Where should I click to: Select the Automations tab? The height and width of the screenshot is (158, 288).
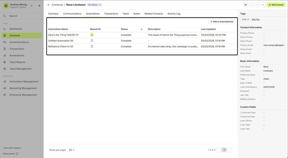pos(93,14)
